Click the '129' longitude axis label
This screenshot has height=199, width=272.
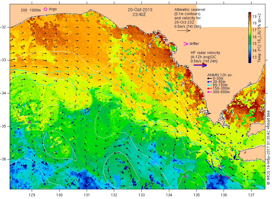[x=32, y=195]
